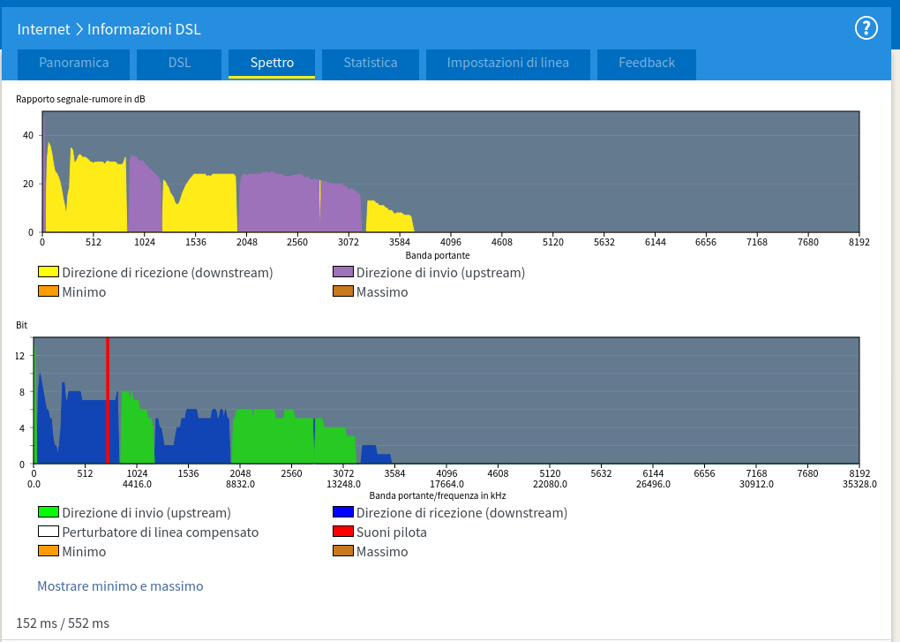Click green upstream swatch in Bit legend
This screenshot has height=642, width=900.
[x=49, y=511]
